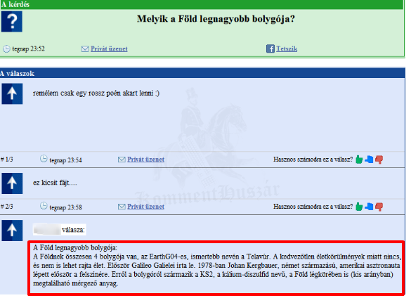Click 'Hasznos számodra ez a válasz?' on answer 1/3
411x298 pixels.
click(x=313, y=160)
